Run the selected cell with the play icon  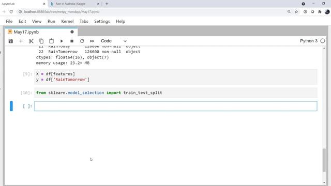62,41
